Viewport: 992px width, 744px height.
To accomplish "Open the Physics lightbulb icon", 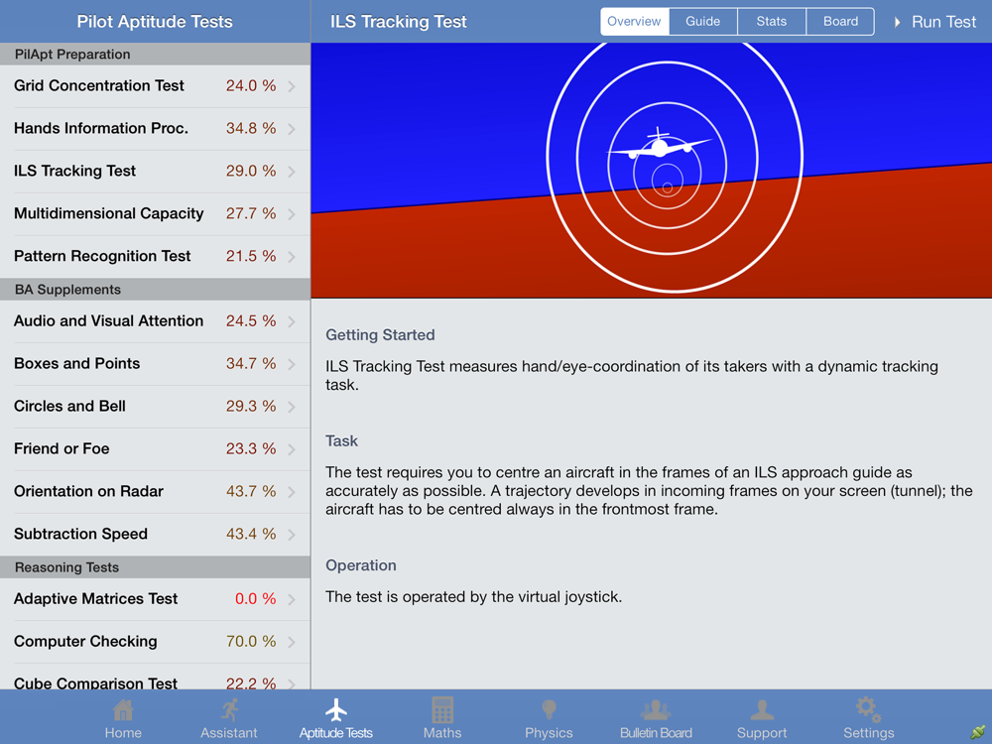I will coord(550,710).
